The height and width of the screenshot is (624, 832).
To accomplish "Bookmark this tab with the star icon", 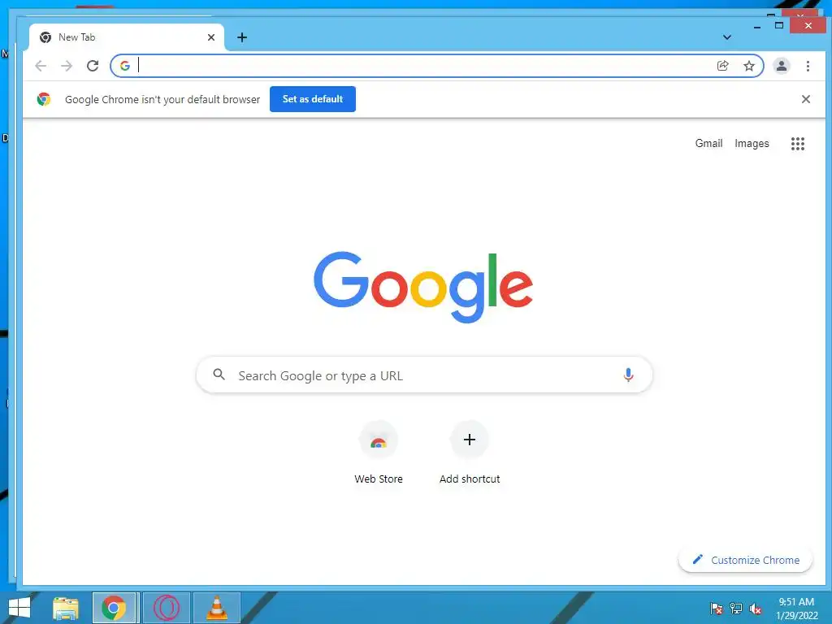I will [748, 66].
